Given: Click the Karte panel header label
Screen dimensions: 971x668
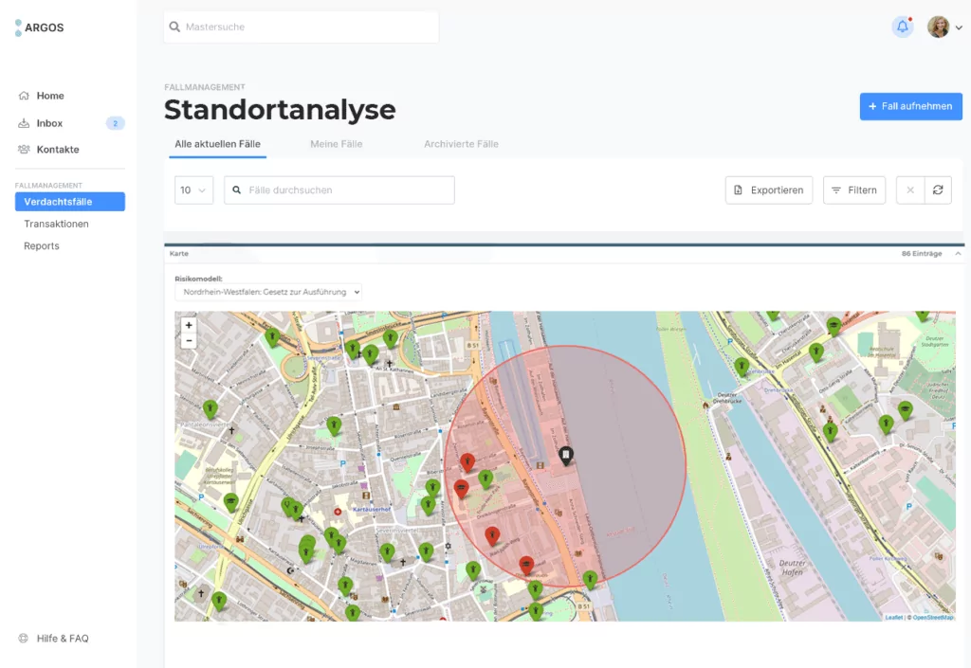Looking at the screenshot, I should click(x=179, y=254).
